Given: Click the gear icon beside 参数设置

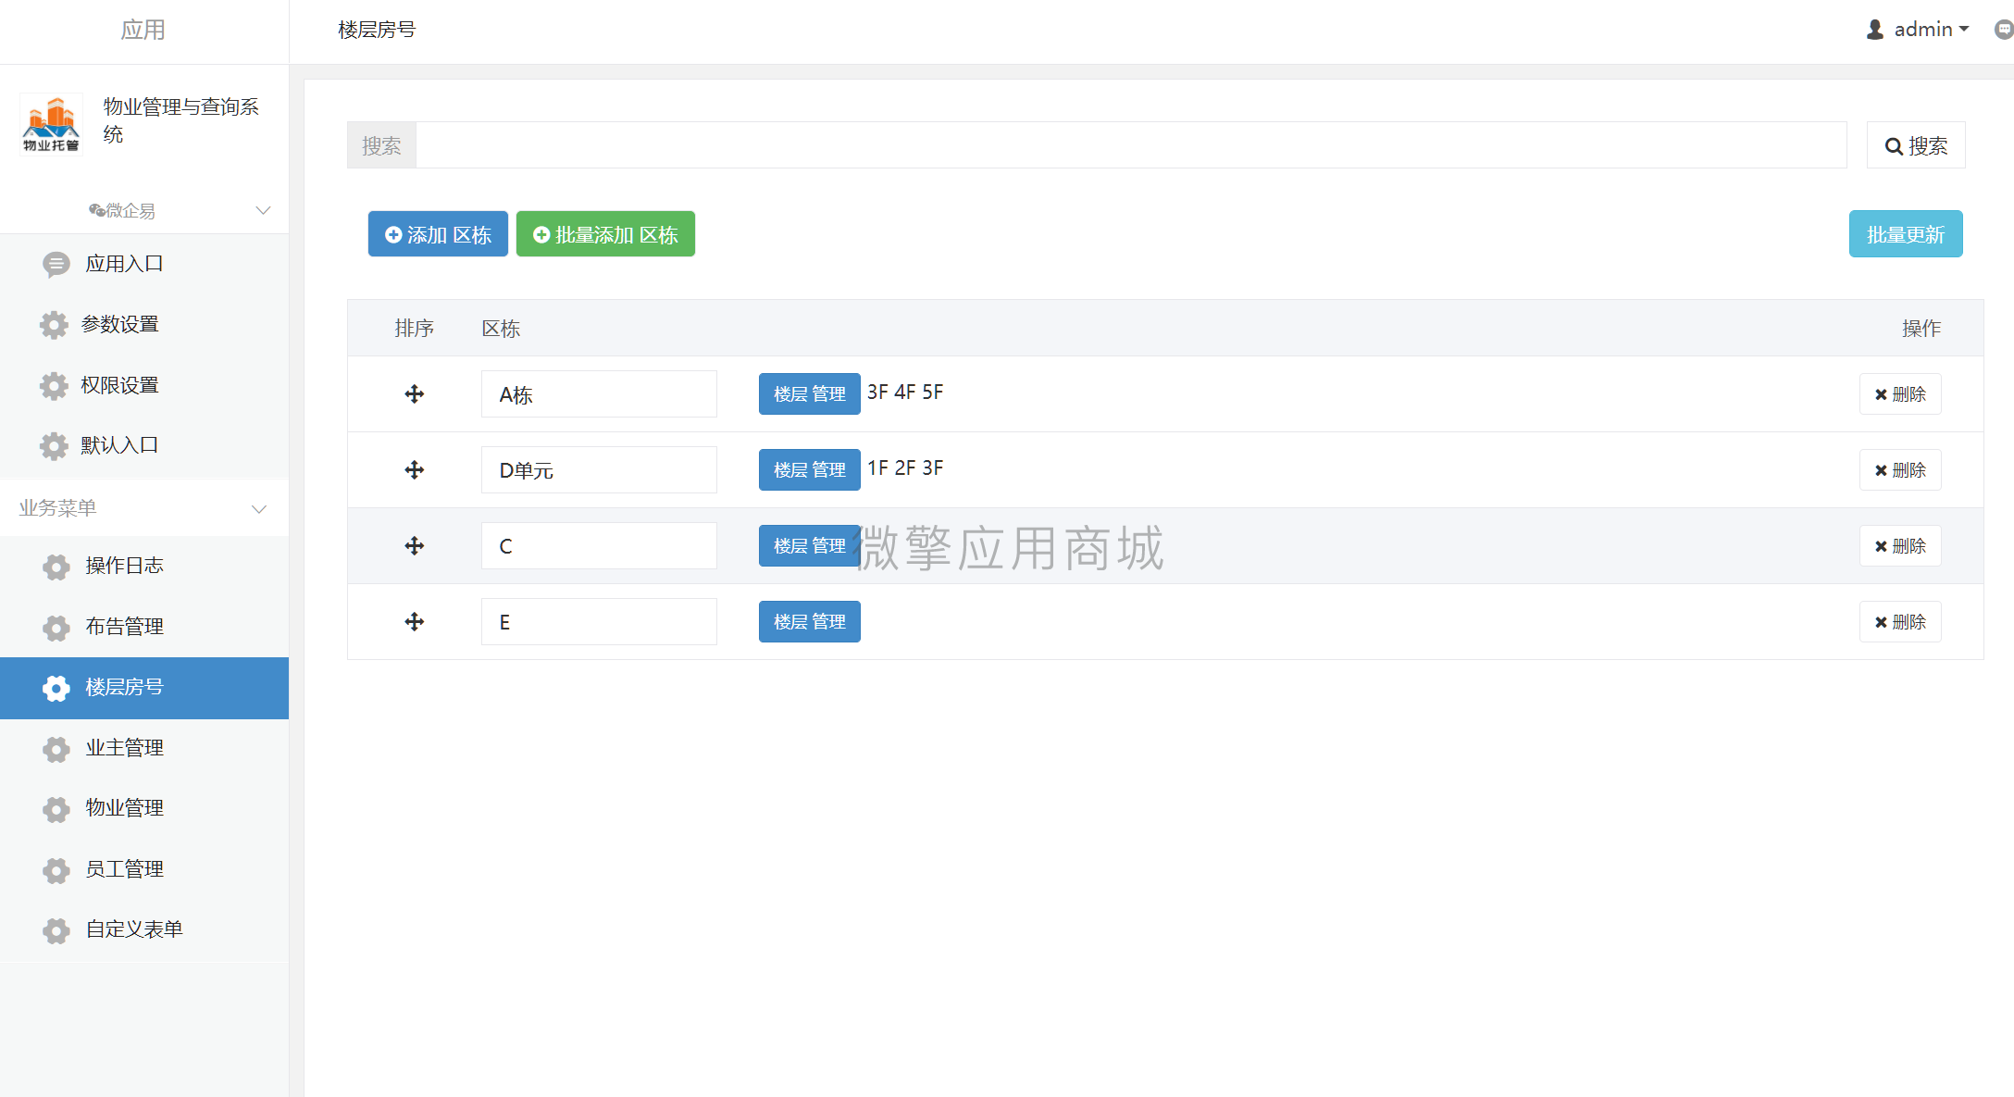Looking at the screenshot, I should point(54,325).
